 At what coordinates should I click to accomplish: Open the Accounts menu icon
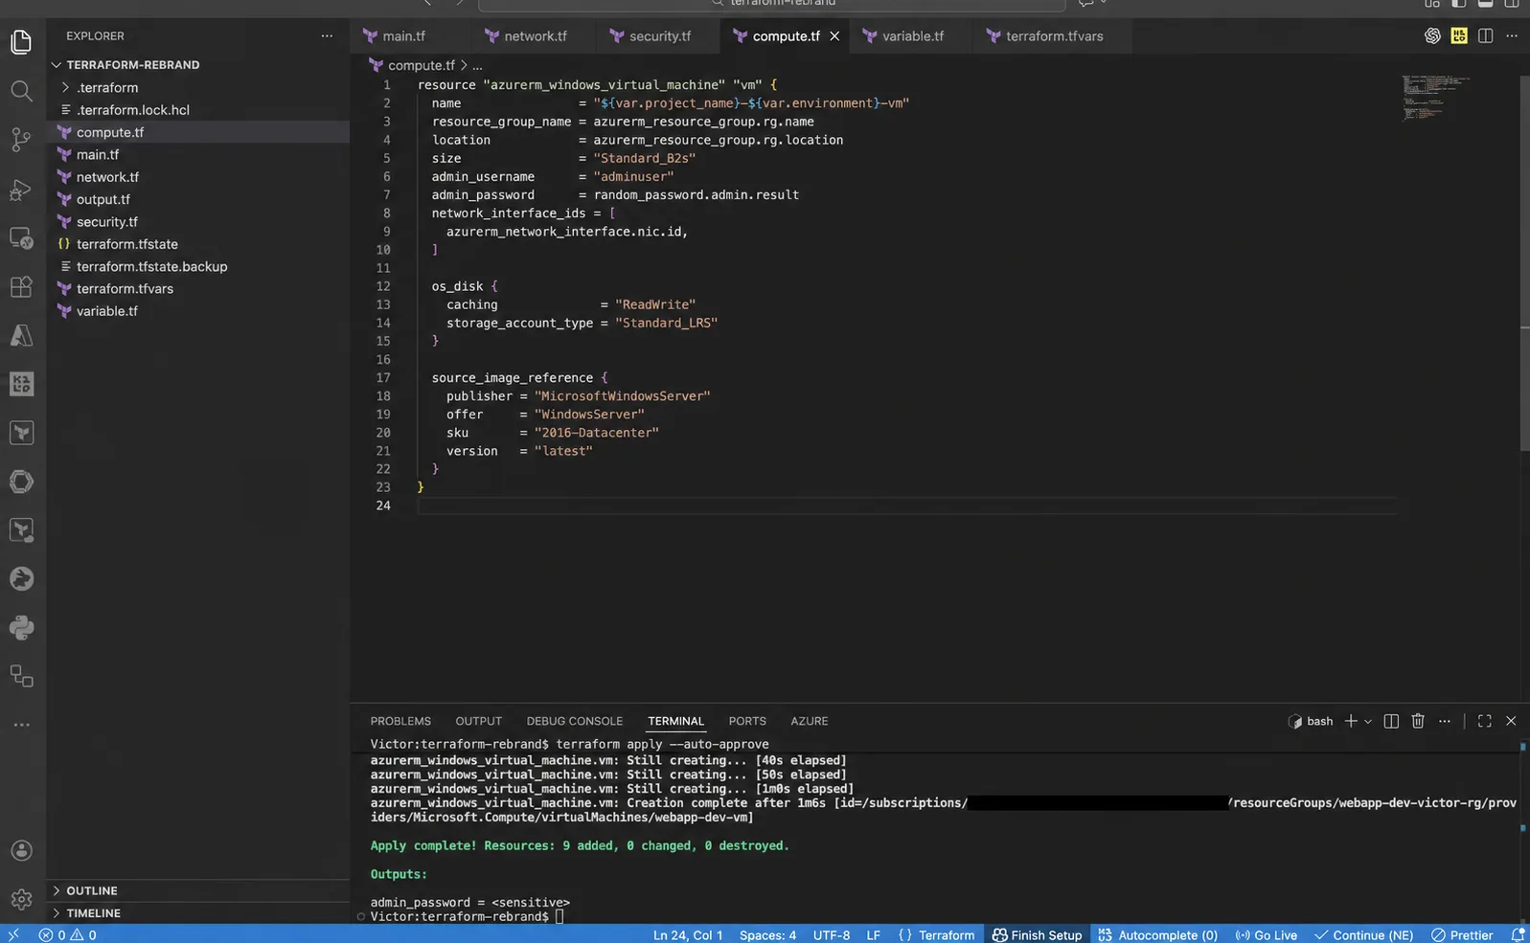click(x=21, y=850)
